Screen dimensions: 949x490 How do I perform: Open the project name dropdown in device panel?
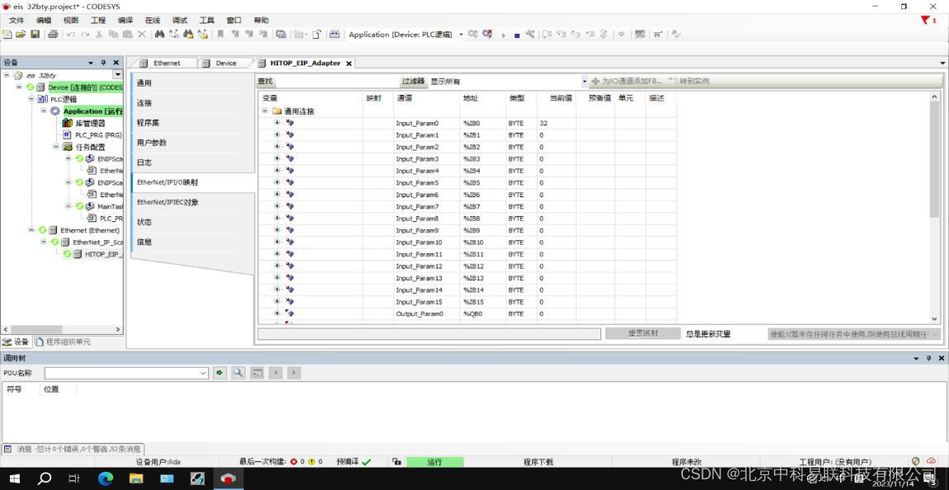pyautogui.click(x=117, y=75)
